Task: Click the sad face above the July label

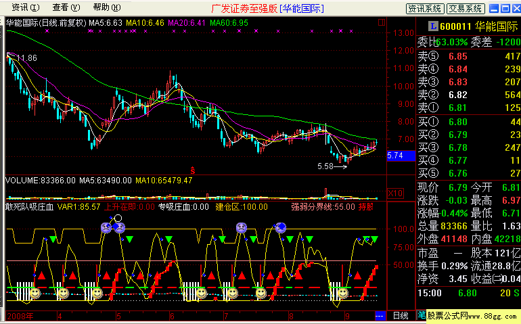Action: tap(242, 228)
